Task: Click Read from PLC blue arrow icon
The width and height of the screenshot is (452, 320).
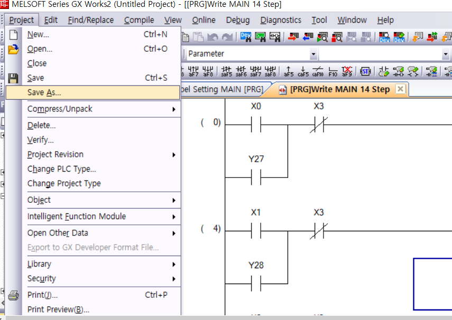Action: 308,37
